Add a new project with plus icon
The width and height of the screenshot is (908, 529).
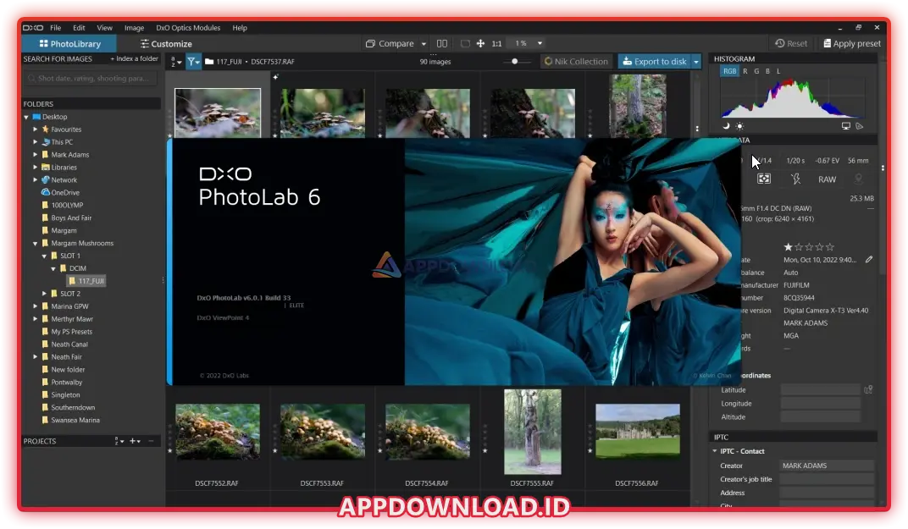pos(133,441)
